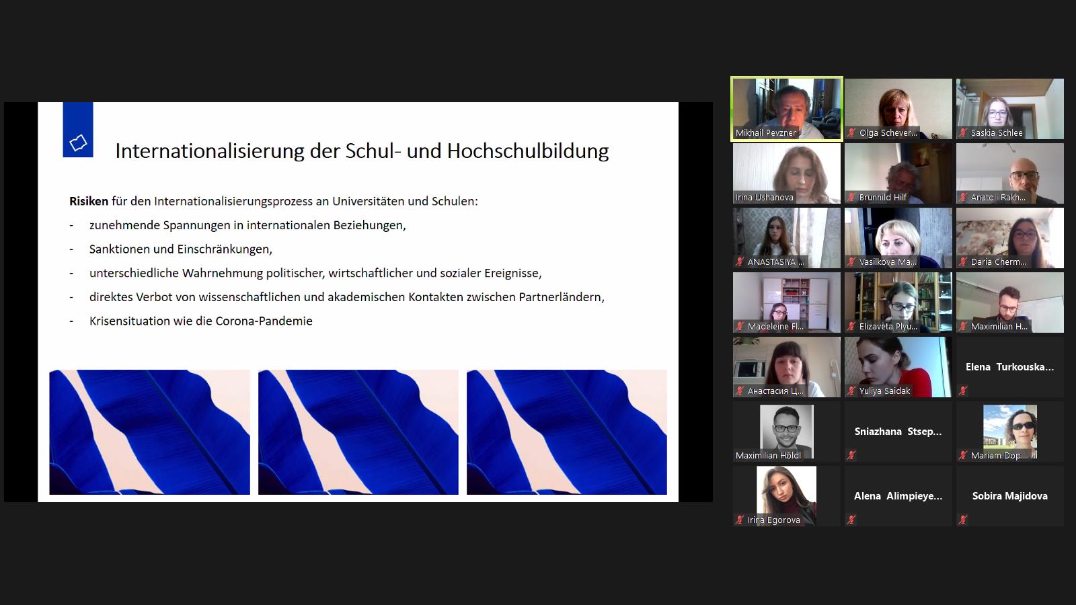1076x605 pixels.
Task: Click the muted mic icon under Alena Alimpieye...
Action: [x=851, y=520]
